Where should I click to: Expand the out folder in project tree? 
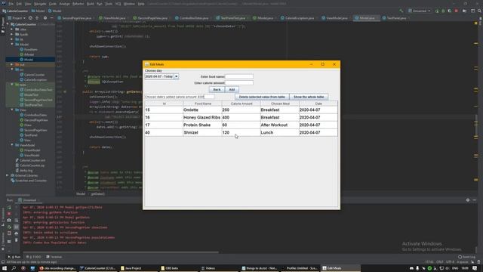12,64
